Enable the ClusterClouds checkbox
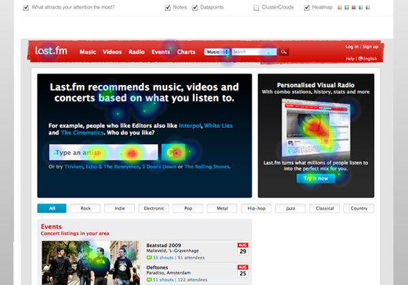This screenshot has height=285, width=408. point(256,7)
